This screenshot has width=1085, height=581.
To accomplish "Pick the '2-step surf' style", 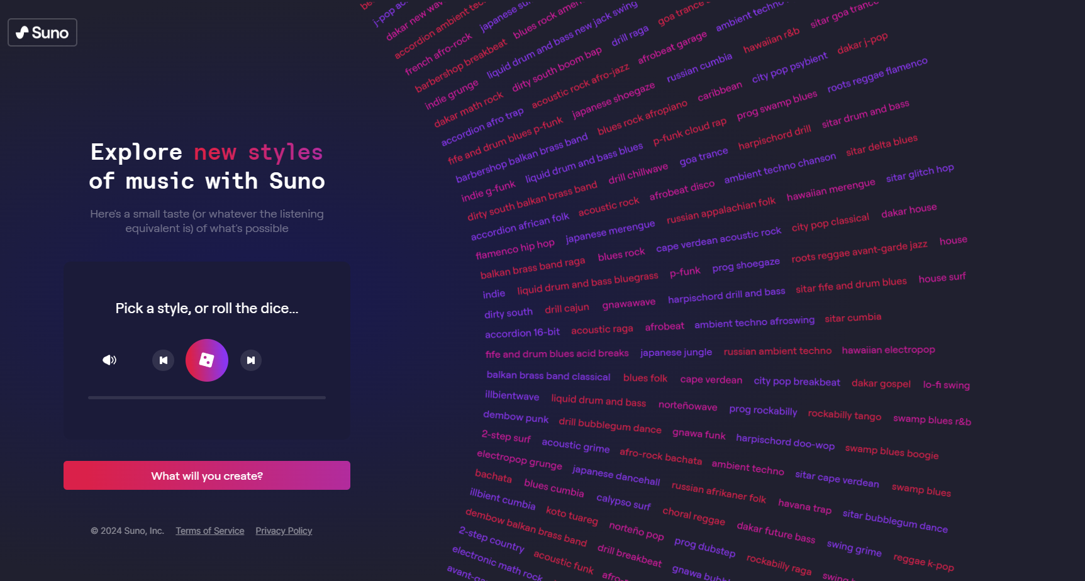I will [506, 436].
